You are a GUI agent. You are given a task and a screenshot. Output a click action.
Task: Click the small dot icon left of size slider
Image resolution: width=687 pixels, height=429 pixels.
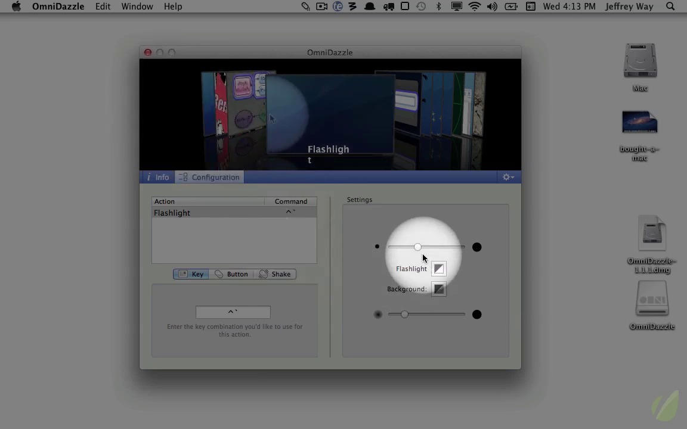pyautogui.click(x=377, y=247)
